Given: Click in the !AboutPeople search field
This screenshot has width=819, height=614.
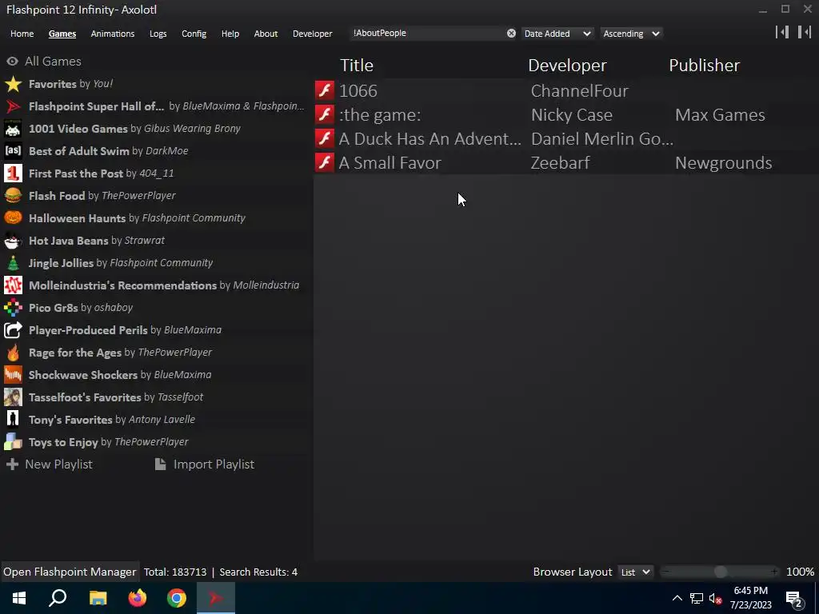Looking at the screenshot, I should (x=429, y=34).
